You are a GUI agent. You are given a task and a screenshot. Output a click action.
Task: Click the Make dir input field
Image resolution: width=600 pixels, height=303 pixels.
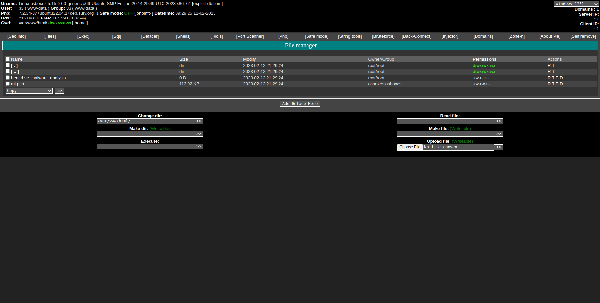click(145, 134)
